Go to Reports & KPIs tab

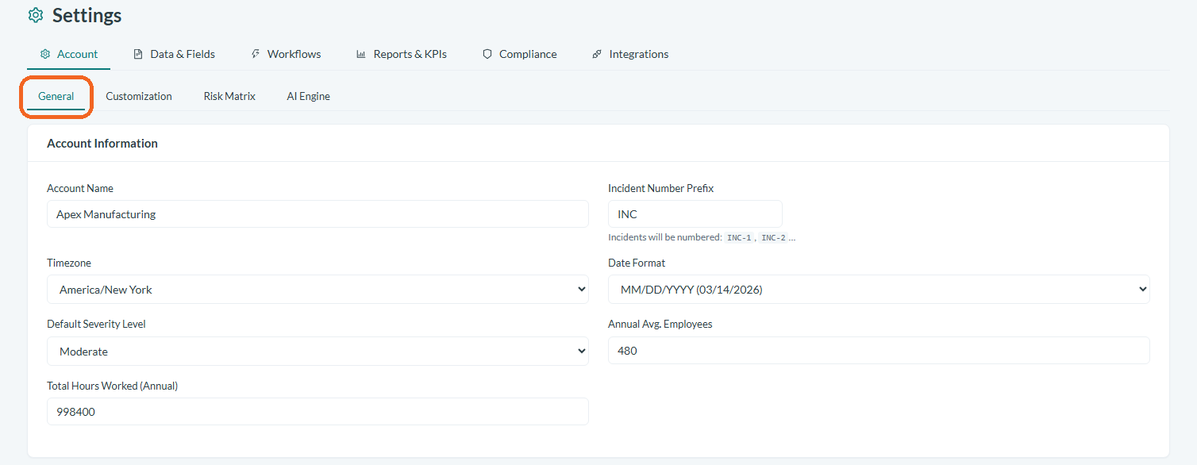pos(402,54)
